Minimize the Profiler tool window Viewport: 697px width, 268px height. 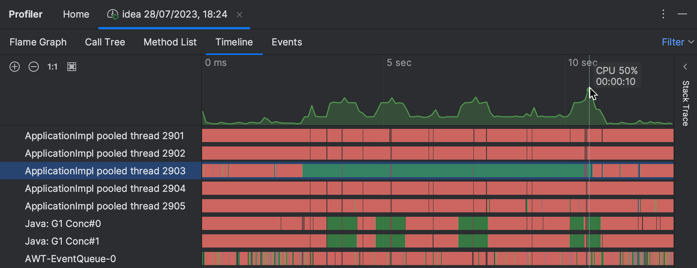682,14
